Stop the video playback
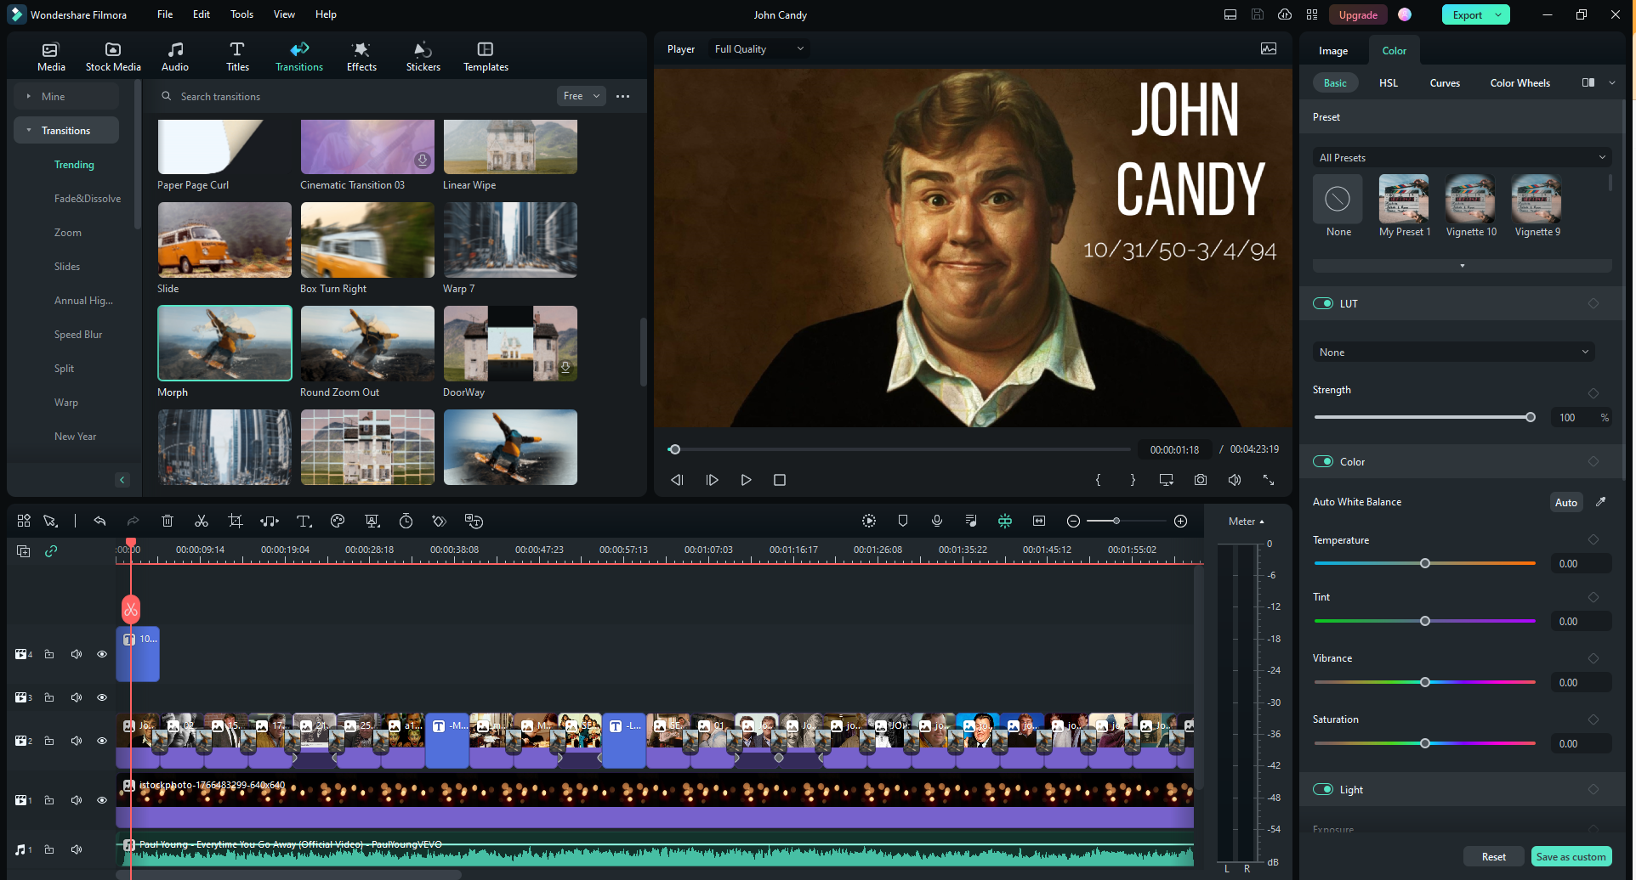The image size is (1636, 880). [x=780, y=480]
